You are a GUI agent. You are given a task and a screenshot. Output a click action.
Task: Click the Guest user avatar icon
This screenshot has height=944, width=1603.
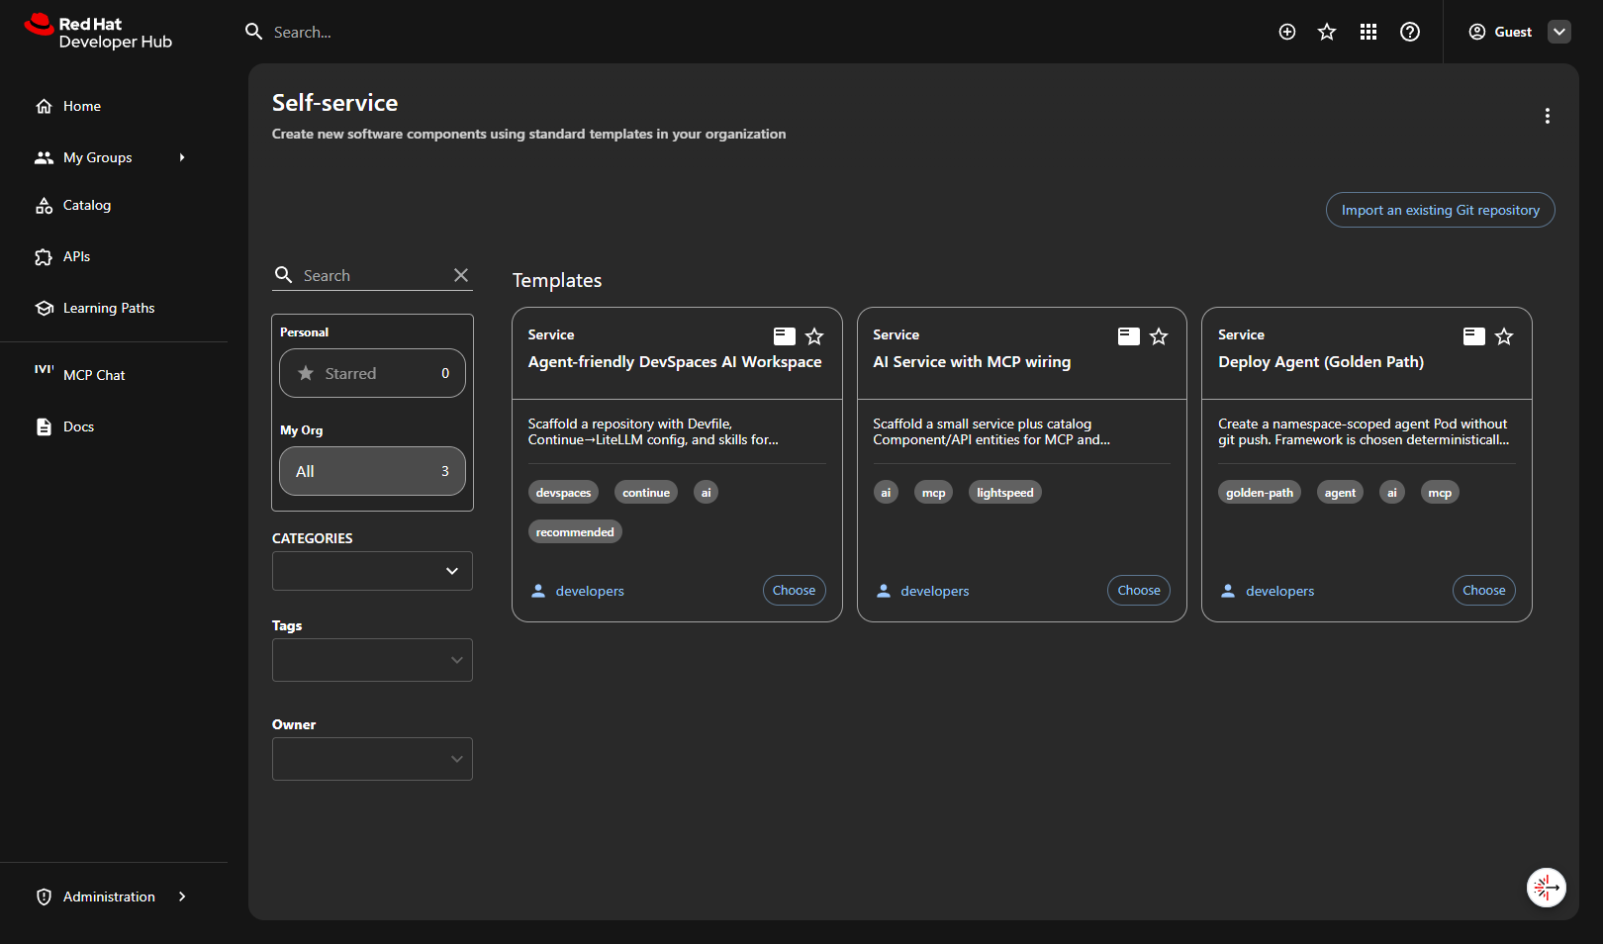click(x=1477, y=32)
